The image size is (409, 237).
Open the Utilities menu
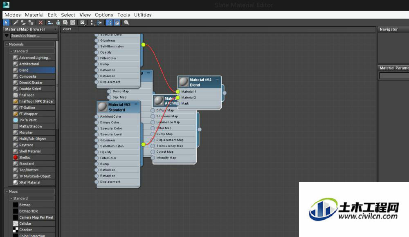(x=143, y=15)
